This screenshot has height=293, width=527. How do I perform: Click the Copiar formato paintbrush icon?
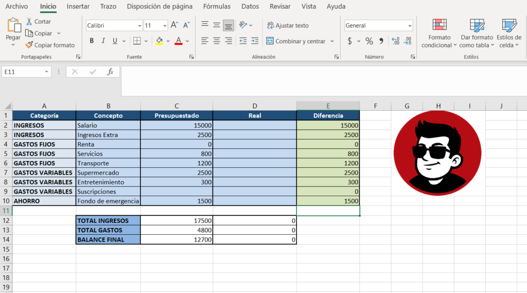click(x=29, y=45)
